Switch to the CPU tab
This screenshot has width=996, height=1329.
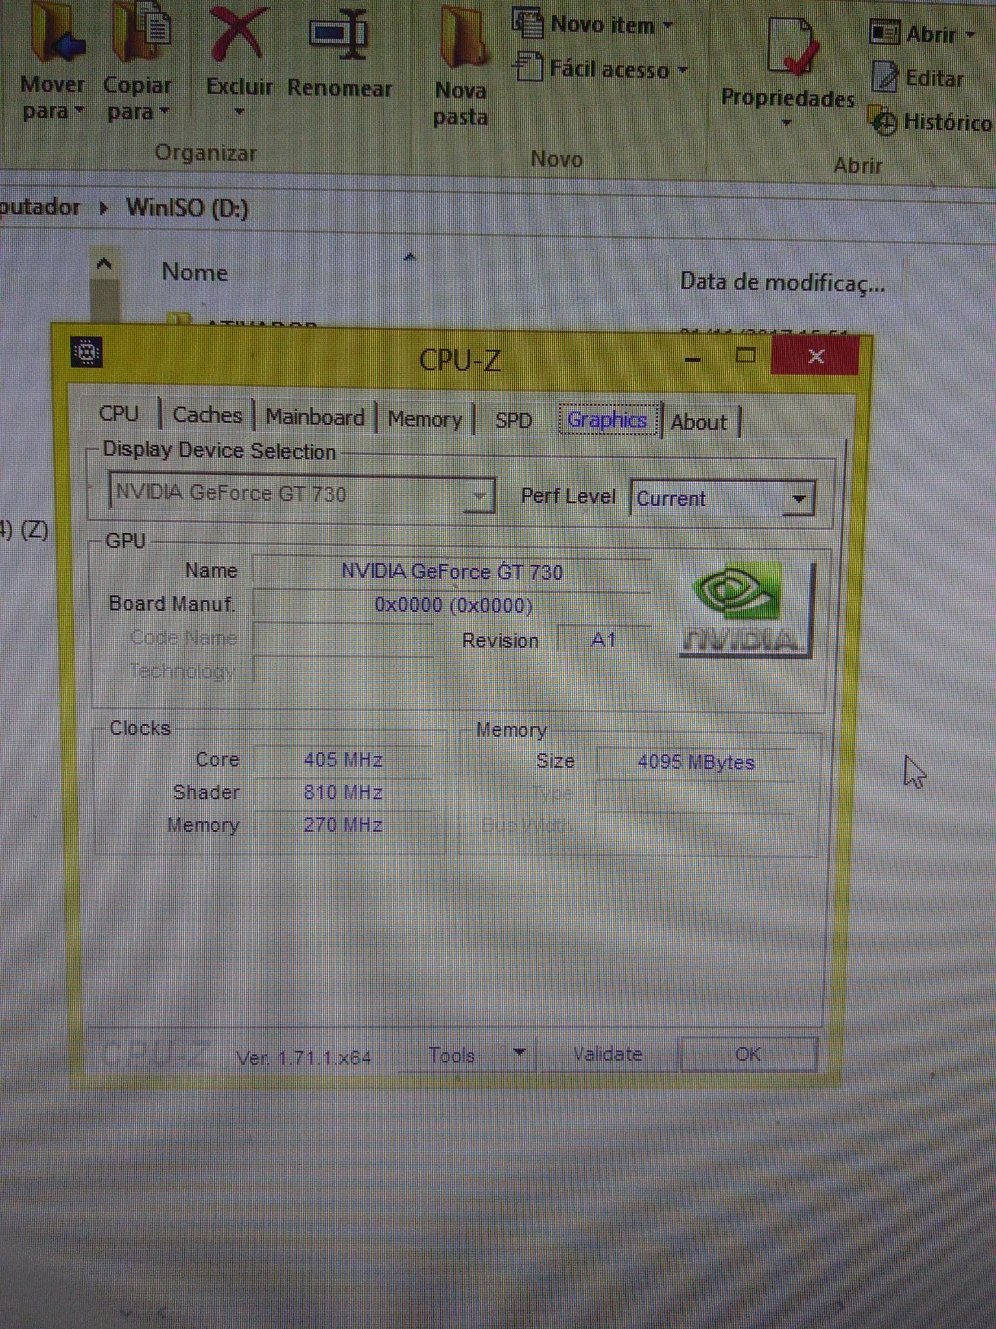[119, 413]
